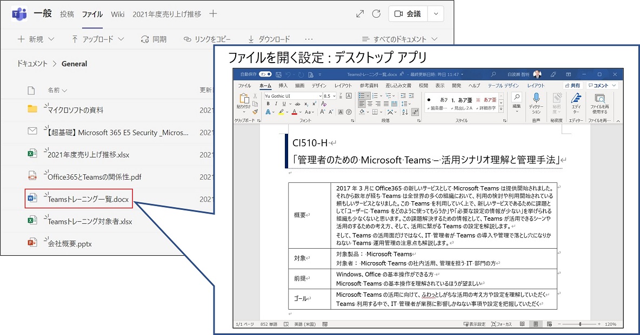Click the Bullets list icon in Word
Screen dimensions: 640x335
tap(362, 96)
